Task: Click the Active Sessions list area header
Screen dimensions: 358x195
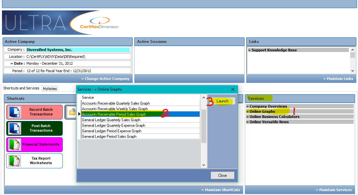Action: coord(189,42)
